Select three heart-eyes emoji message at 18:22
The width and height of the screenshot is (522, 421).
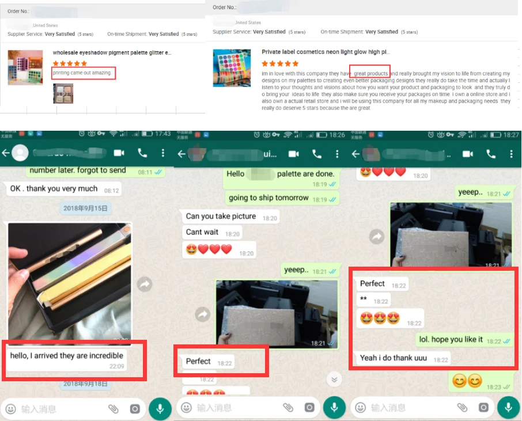tap(390, 318)
